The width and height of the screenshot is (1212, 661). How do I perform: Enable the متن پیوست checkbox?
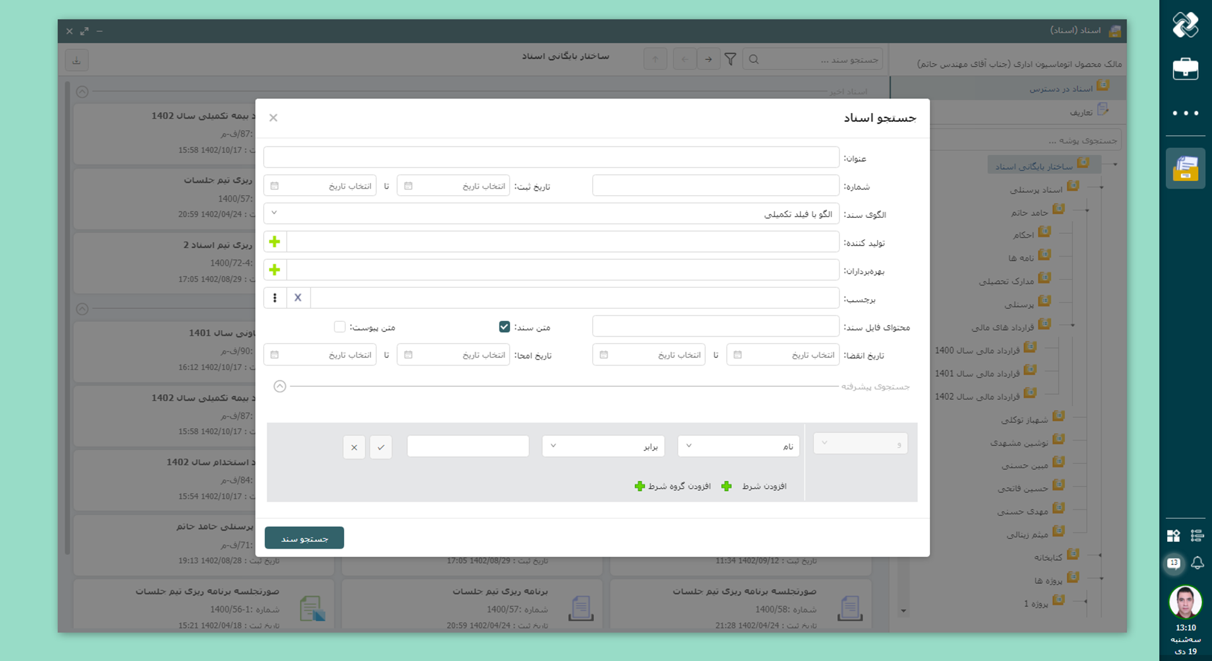340,326
